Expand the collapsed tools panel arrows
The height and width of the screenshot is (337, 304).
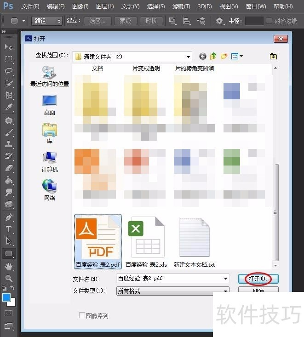point(4,32)
